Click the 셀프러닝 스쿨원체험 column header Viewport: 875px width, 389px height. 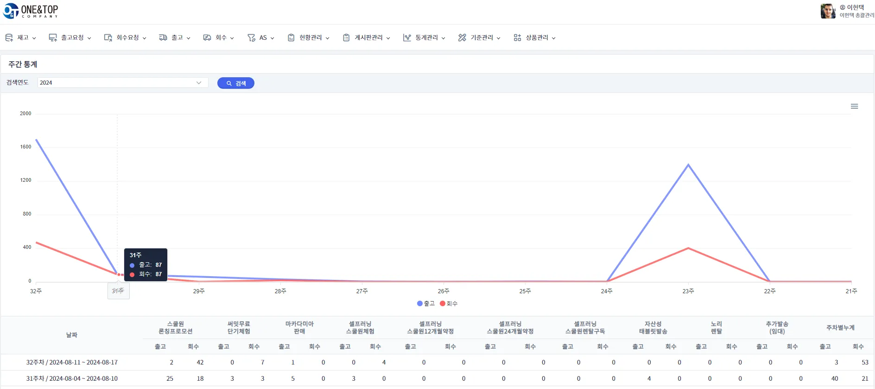360,327
